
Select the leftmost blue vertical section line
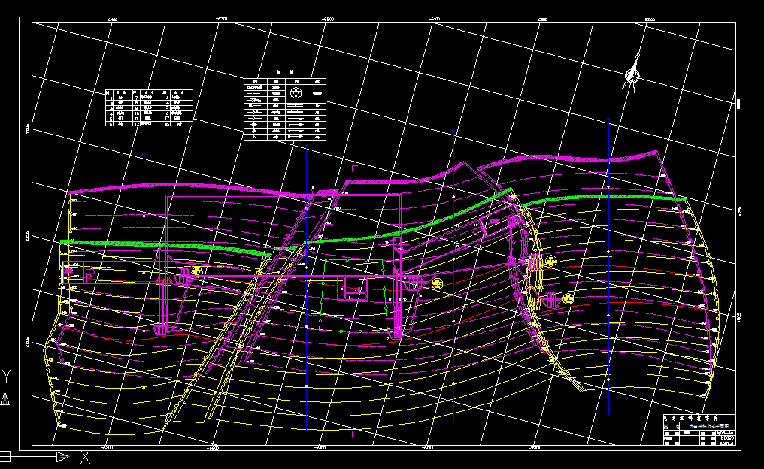[144, 296]
